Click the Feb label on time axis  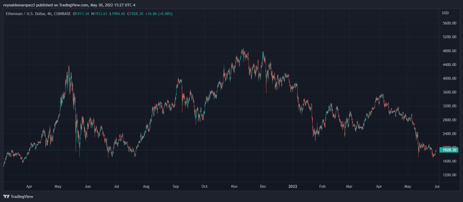tap(322, 186)
